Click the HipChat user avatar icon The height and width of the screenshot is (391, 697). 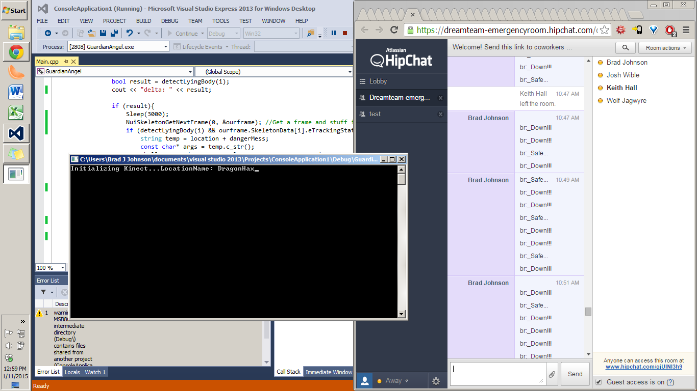(x=364, y=381)
